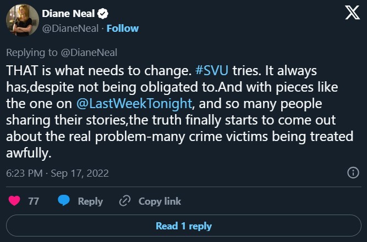Viewport: 367px width, 242px height.
Task: Click the blue reply bubble icon
Action: (x=64, y=201)
